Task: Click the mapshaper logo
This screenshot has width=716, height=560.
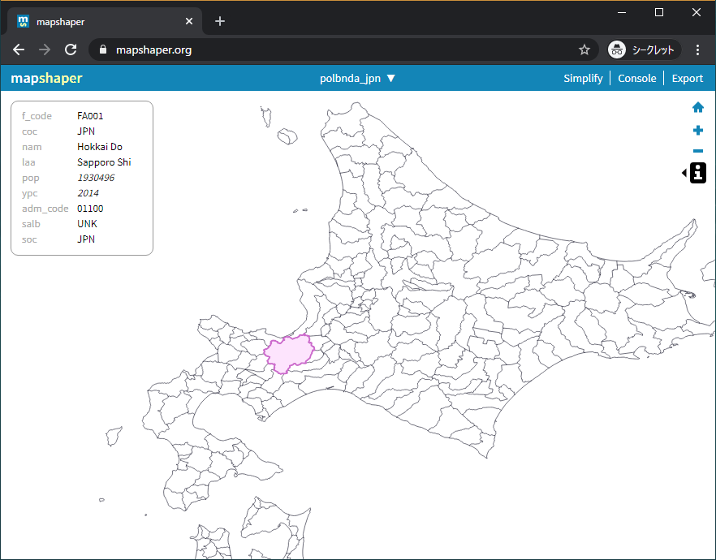Action: [46, 78]
